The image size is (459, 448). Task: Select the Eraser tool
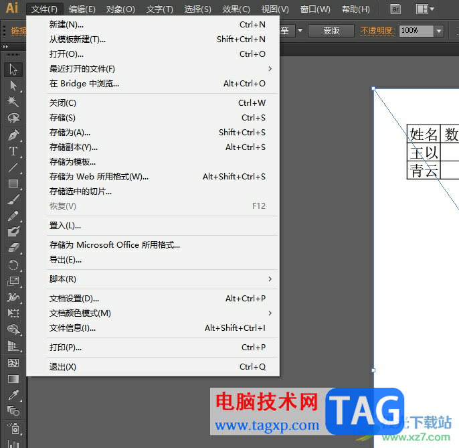[x=13, y=248]
